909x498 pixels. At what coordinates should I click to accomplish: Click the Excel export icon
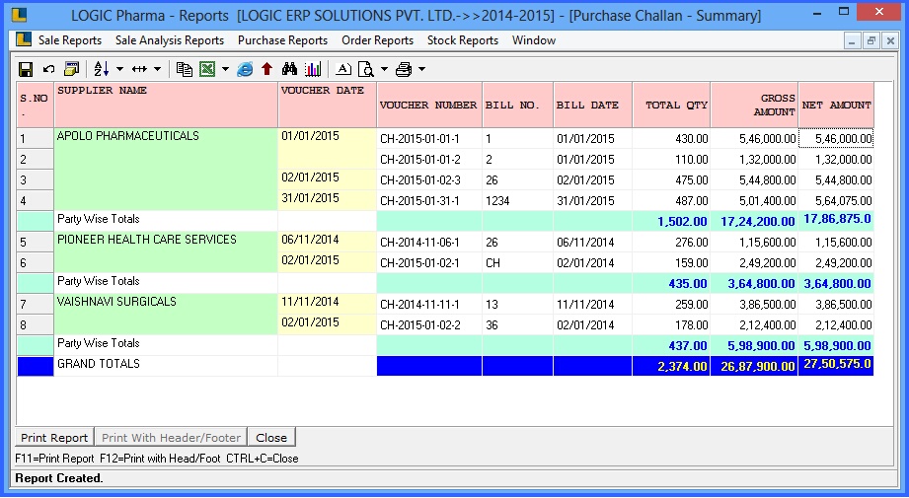click(207, 69)
